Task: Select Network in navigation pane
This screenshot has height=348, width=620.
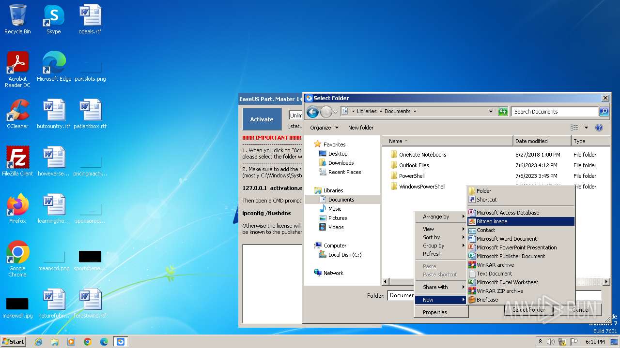Action: [x=333, y=273]
